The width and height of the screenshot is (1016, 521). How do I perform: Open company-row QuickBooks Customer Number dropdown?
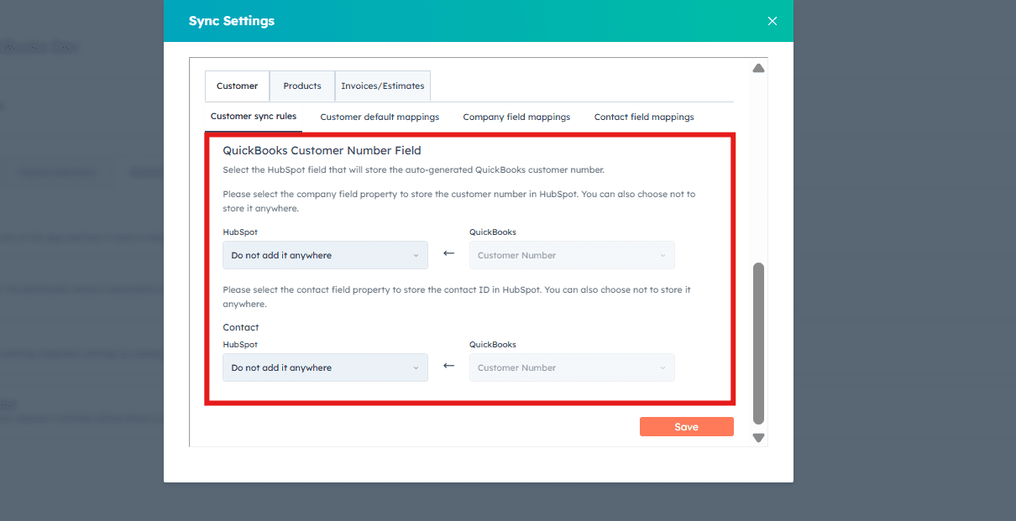(x=572, y=255)
